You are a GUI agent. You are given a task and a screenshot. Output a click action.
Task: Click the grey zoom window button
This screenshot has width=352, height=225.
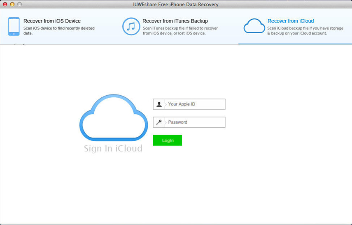[x=20, y=4]
